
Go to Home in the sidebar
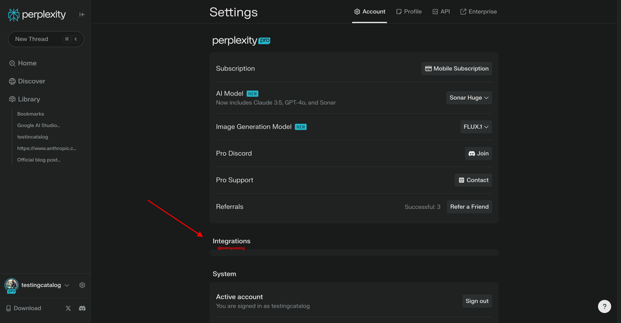pos(27,63)
